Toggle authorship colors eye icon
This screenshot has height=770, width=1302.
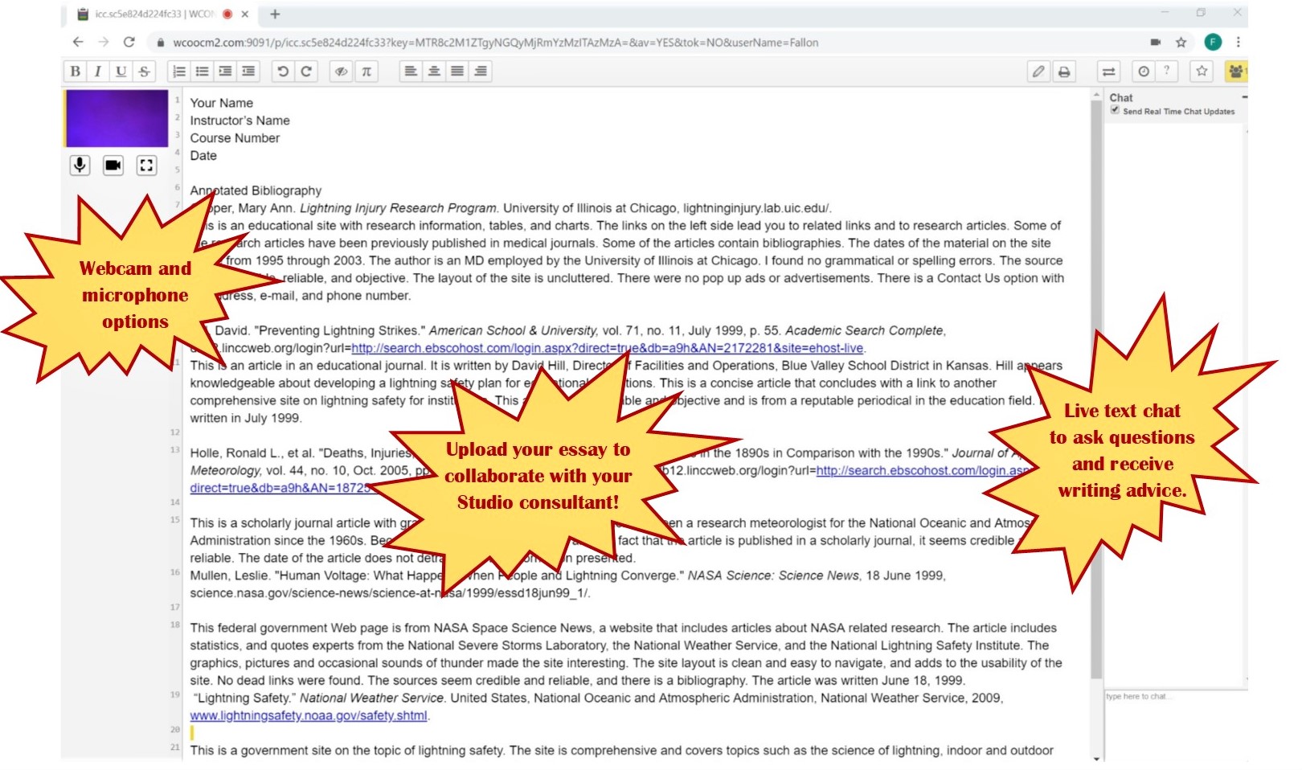342,72
